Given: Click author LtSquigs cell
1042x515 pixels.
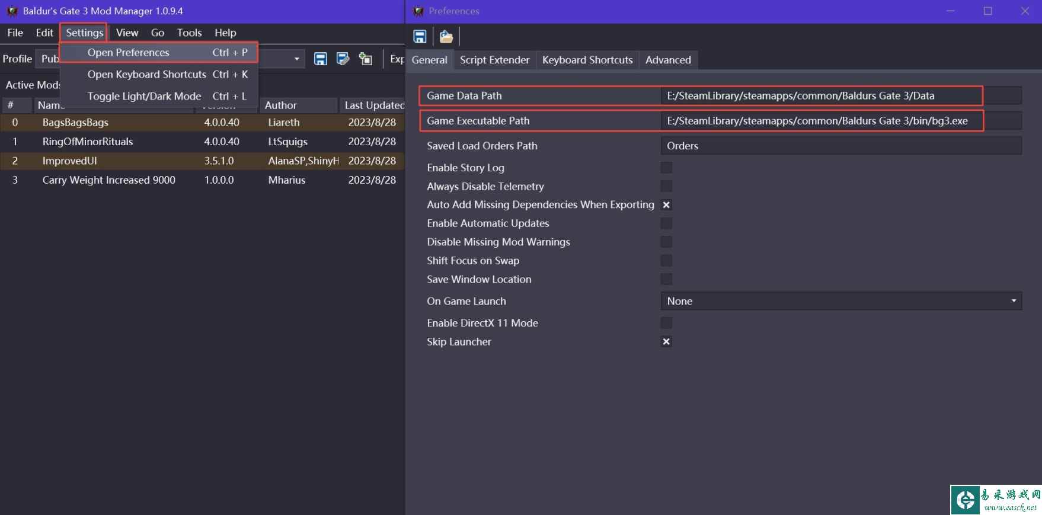Looking at the screenshot, I should point(287,142).
